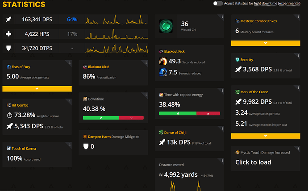Image resolution: width=308 pixels, height=191 pixels.
Task: Click the Serenity DPS sword icon
Action: coord(238,69)
